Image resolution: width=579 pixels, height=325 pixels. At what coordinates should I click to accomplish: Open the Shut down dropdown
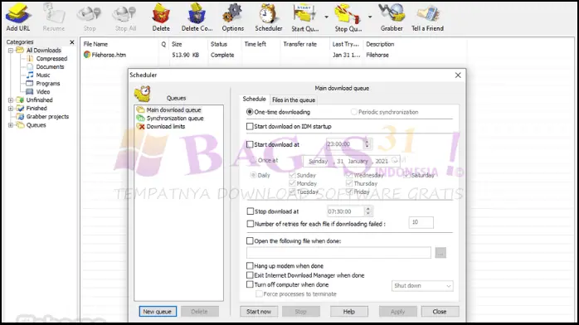422,286
